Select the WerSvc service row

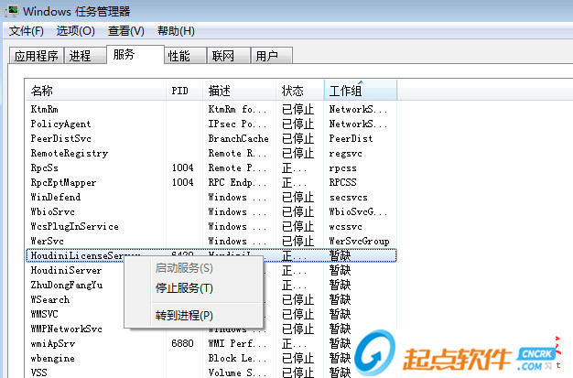(211, 241)
